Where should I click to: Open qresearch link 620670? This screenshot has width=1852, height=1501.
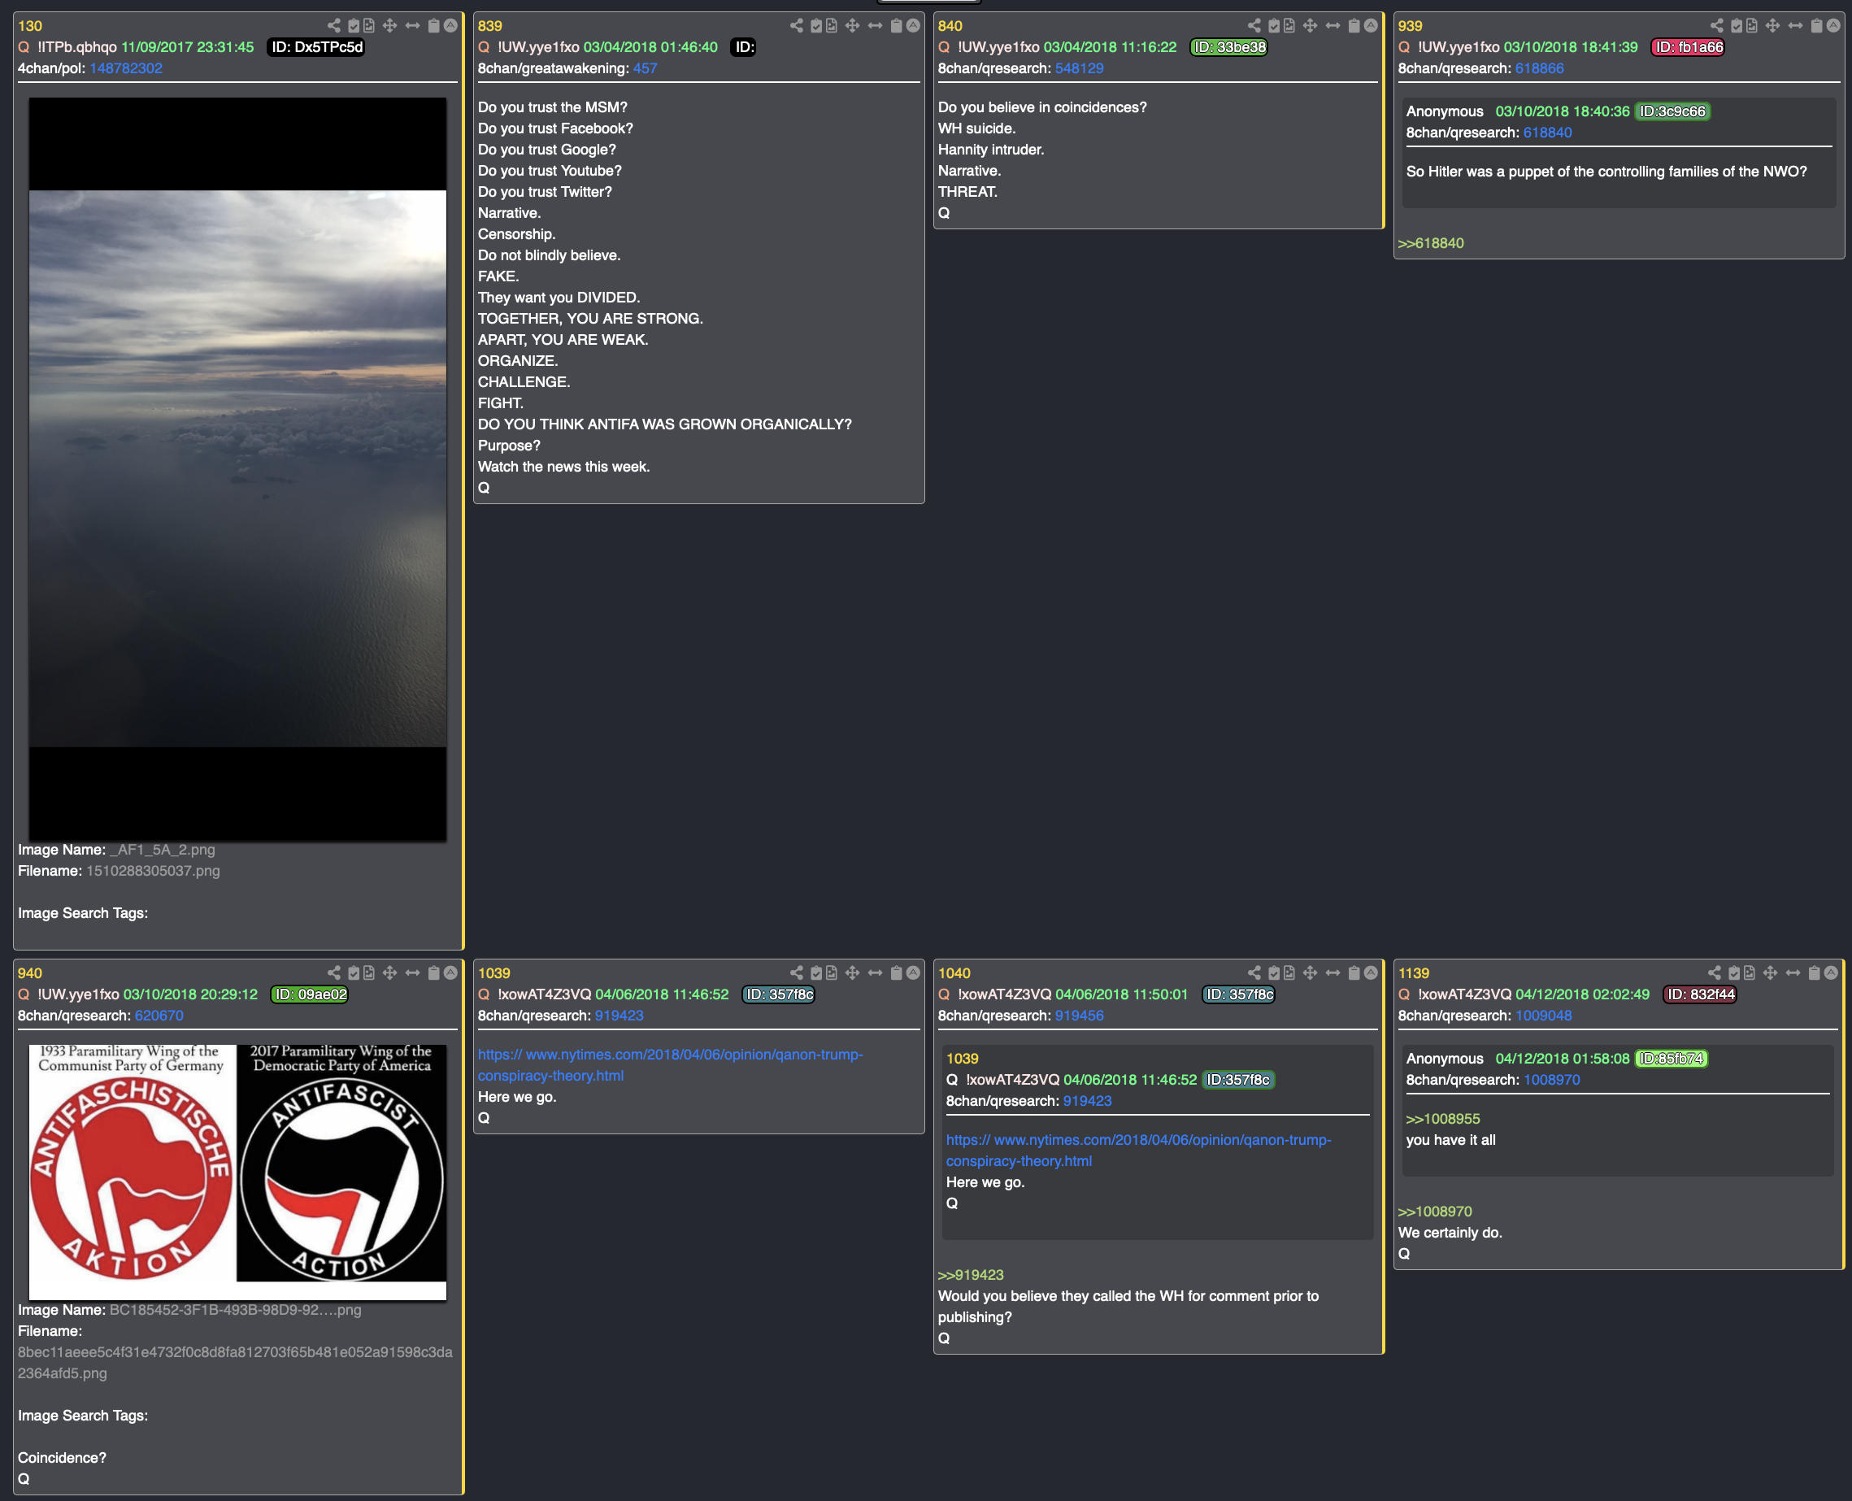tap(159, 1015)
